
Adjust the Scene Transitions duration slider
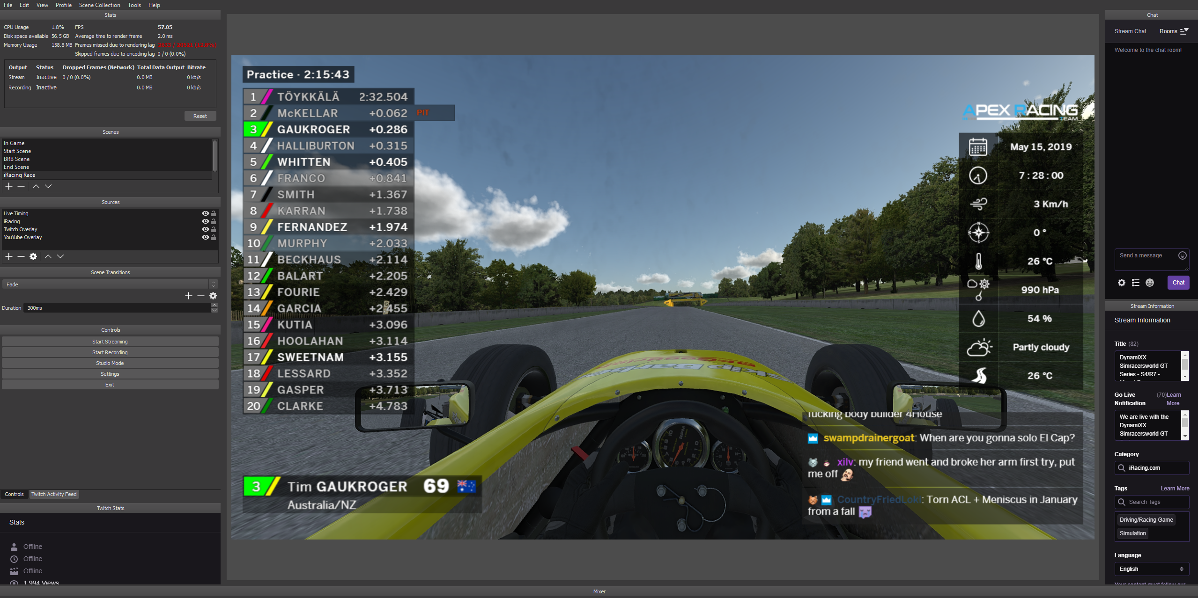click(118, 308)
